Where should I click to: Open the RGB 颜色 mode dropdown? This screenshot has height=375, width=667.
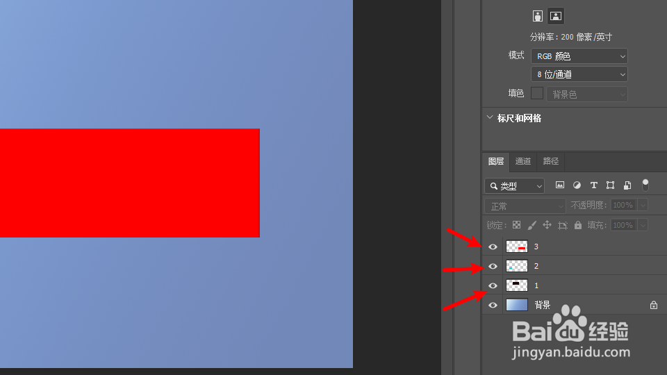tap(579, 56)
